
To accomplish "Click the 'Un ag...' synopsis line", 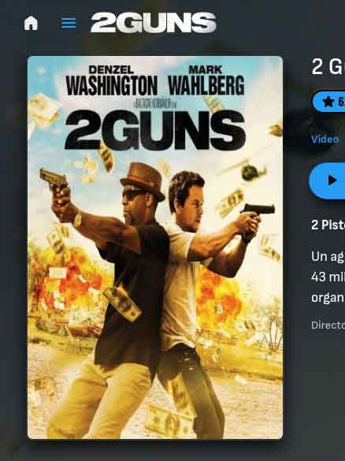I will 328,256.
